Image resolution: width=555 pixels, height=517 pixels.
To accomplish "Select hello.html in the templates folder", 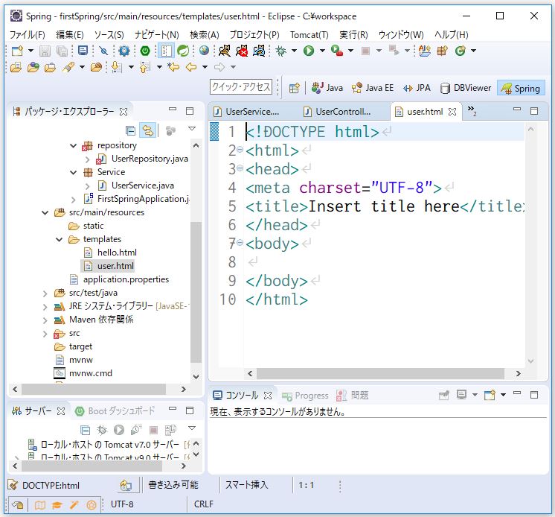I will 117,253.
